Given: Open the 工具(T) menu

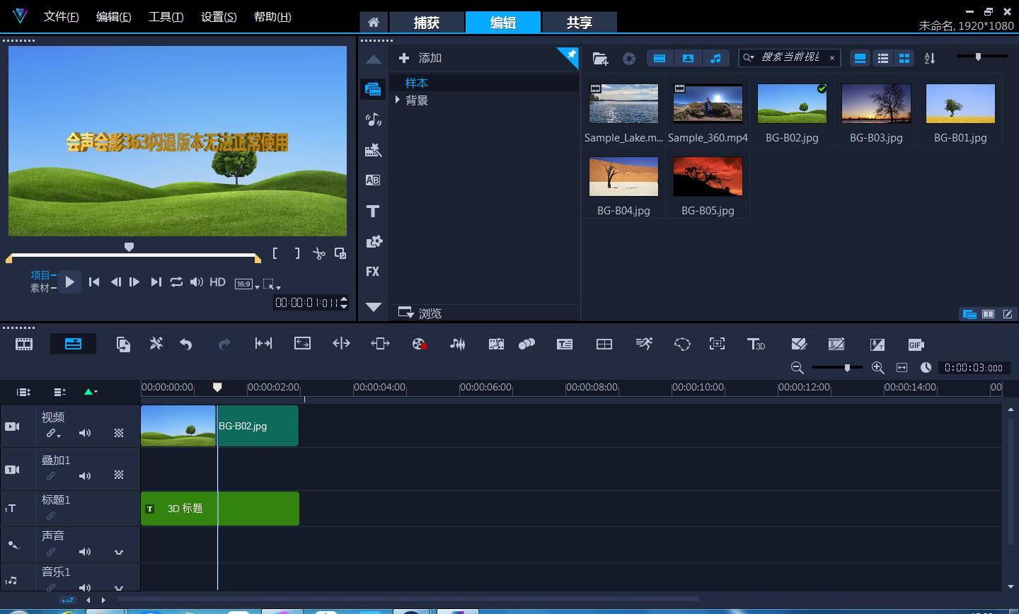Looking at the screenshot, I should 166,16.
